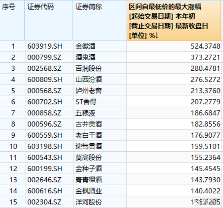Select stock name 金徽酒
The image size is (223, 208).
click(x=85, y=46)
